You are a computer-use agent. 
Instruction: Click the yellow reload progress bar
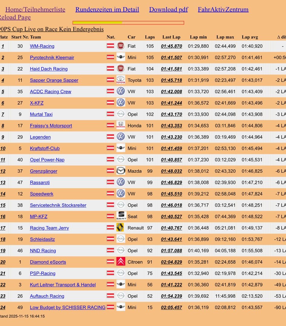pyautogui.click(x=128, y=23)
